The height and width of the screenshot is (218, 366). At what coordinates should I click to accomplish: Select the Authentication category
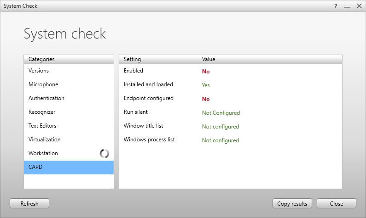[46, 98]
